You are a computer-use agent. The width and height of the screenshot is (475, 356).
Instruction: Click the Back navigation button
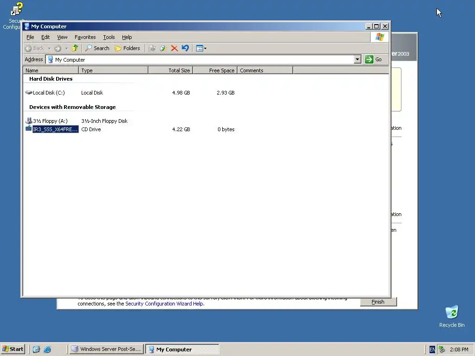pos(34,48)
